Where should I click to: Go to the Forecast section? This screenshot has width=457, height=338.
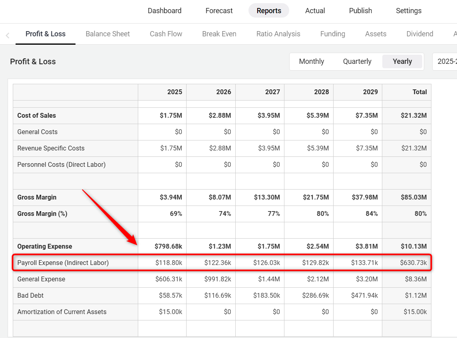[219, 11]
